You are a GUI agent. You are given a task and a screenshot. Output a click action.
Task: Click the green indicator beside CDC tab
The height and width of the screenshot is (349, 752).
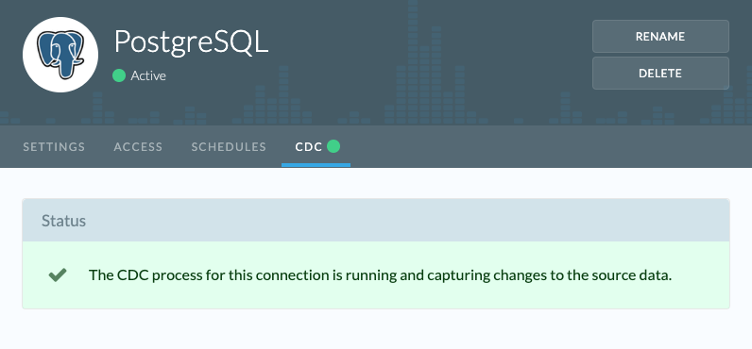[333, 146]
